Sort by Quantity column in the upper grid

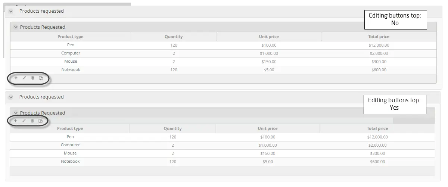pyautogui.click(x=174, y=37)
